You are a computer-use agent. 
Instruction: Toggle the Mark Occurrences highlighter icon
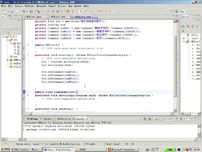click(80, 11)
